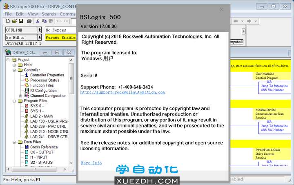Image resolution: width=294 pixels, height=185 pixels.
Task: Open Cross Reference data item
Action: [44, 147]
